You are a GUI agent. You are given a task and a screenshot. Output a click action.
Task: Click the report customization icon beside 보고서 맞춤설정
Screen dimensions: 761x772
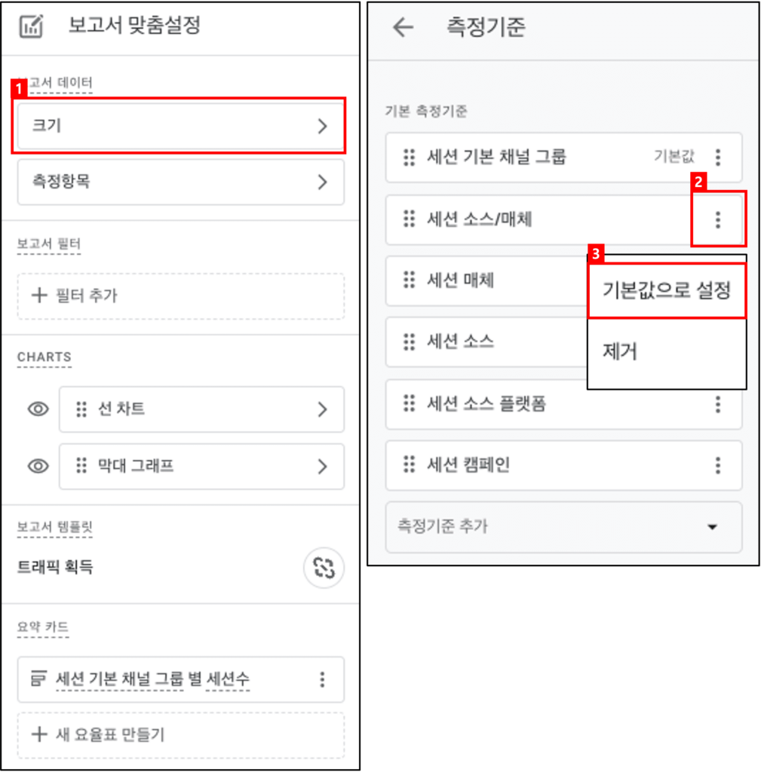click(32, 26)
